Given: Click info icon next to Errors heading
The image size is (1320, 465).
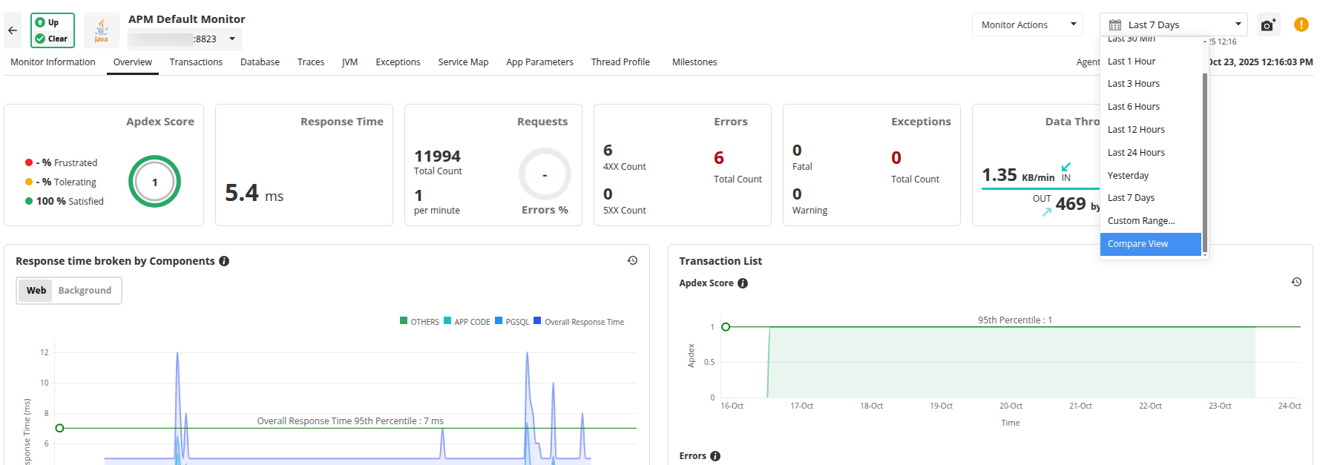Looking at the screenshot, I should point(715,456).
